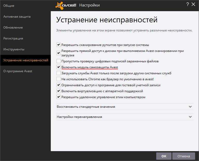This screenshot has width=199, height=161.
Task: Click chevron arrow beside Настройки перенаправления
Action: 190,117
